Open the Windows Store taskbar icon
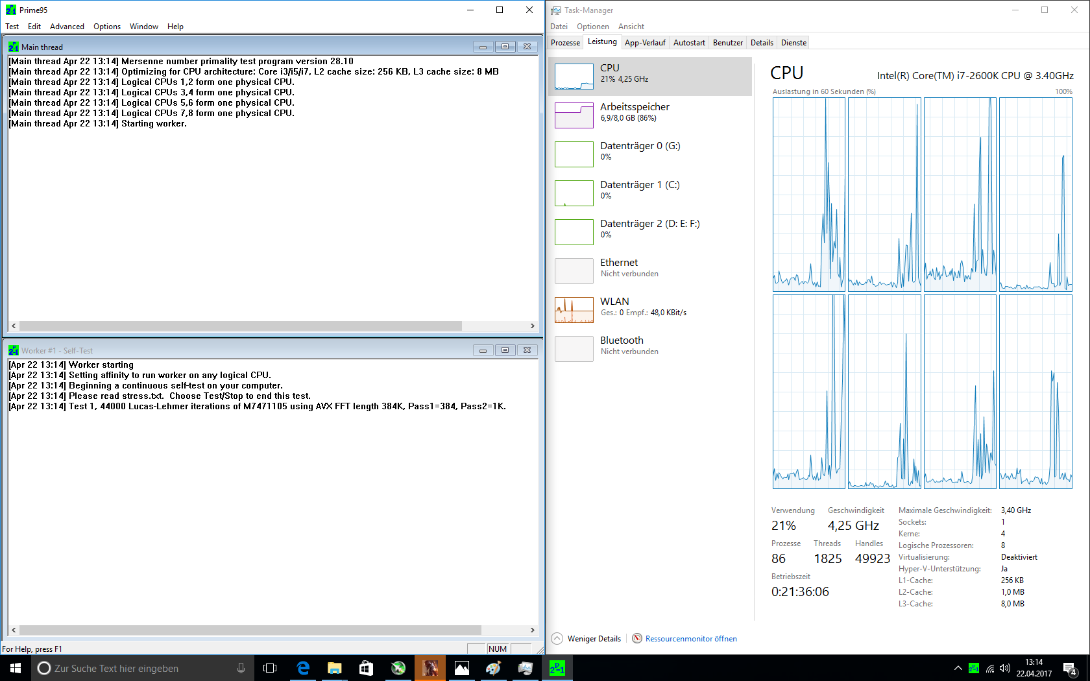 [x=366, y=668]
